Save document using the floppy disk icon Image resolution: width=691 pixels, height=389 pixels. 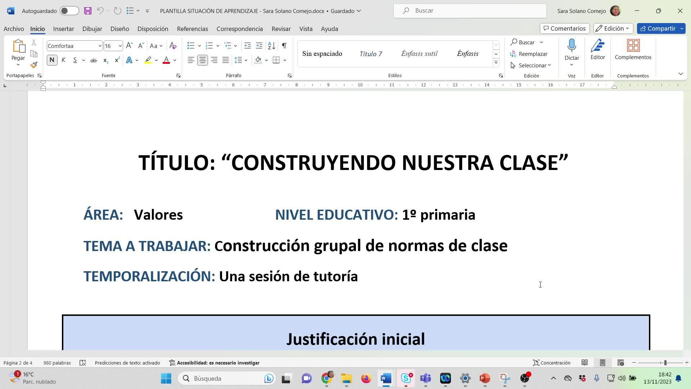tap(88, 11)
